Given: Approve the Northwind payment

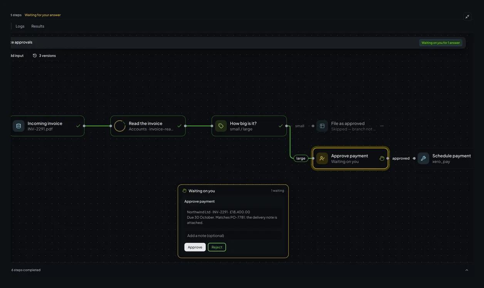Looking at the screenshot, I should (x=195, y=247).
